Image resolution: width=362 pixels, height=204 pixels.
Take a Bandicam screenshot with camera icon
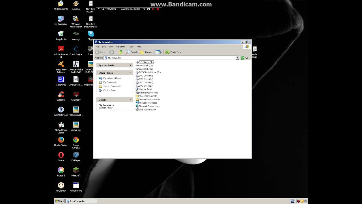click(149, 9)
